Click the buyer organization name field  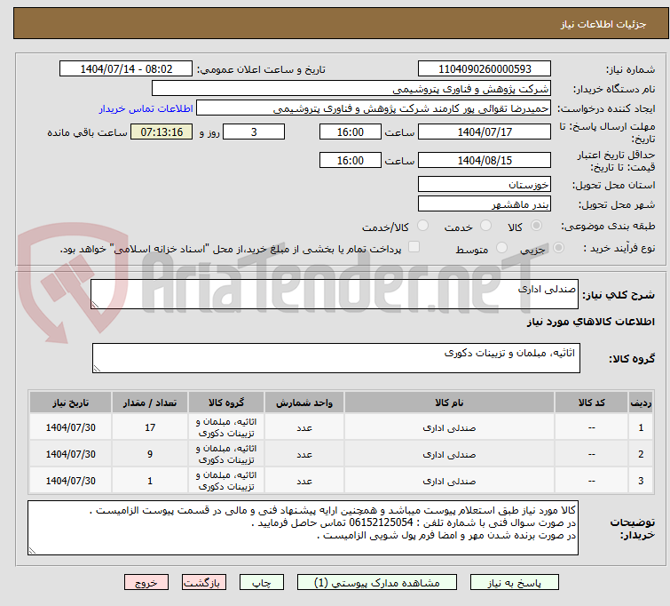pyautogui.click(x=351, y=89)
